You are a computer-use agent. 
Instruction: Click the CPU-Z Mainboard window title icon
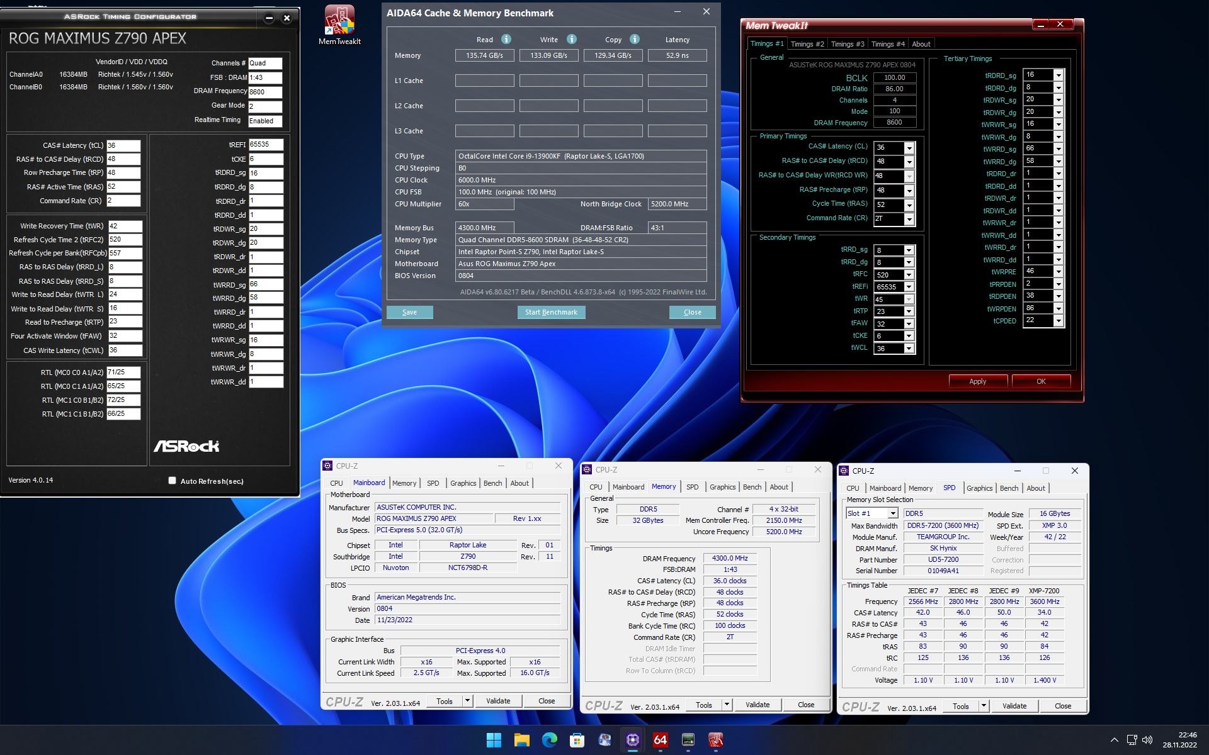tap(327, 466)
